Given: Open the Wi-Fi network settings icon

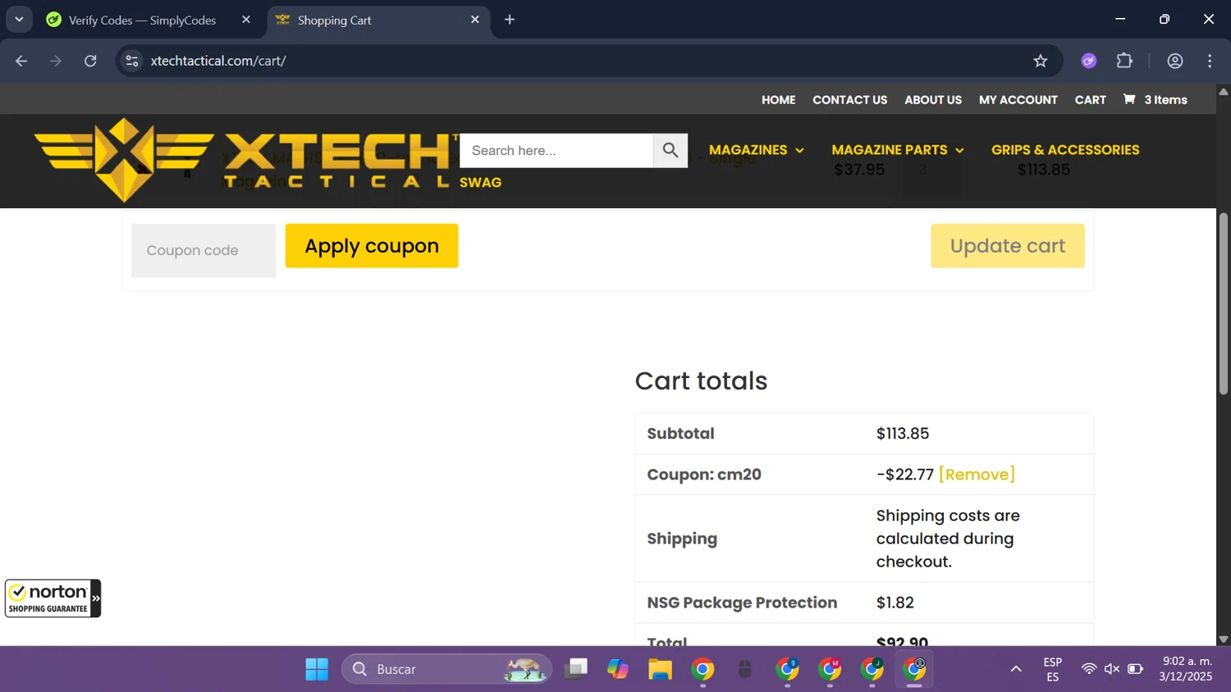Looking at the screenshot, I should tap(1089, 669).
